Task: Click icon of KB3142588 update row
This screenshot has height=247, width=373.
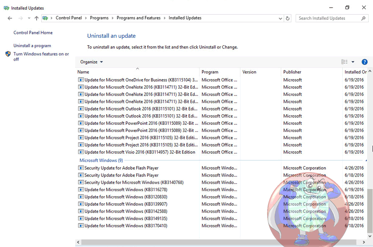Action: (81, 211)
